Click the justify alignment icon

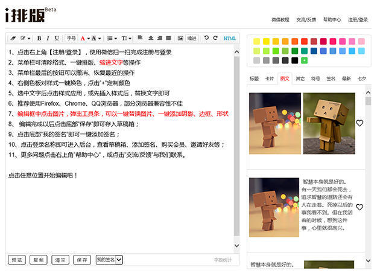pos(168,38)
